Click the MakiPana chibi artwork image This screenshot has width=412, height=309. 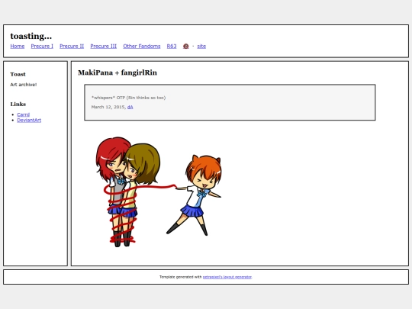coord(159,192)
